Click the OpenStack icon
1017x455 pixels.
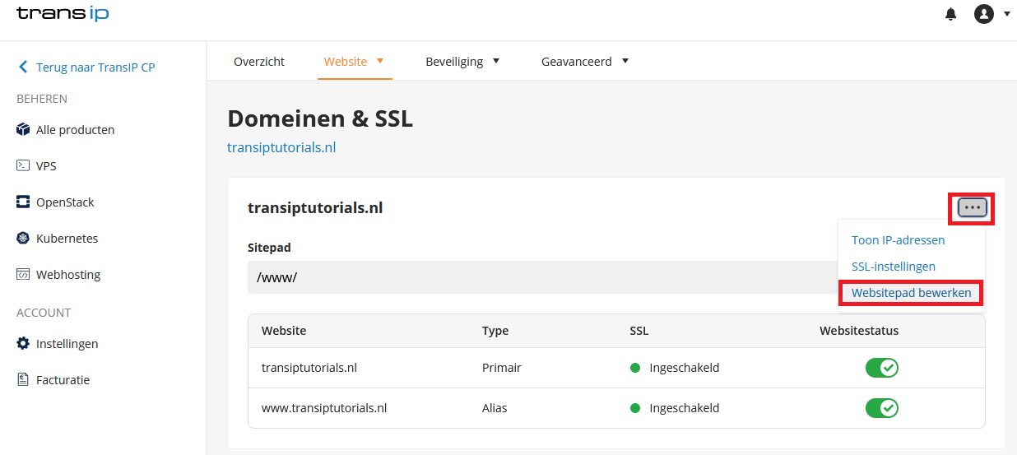pos(23,202)
